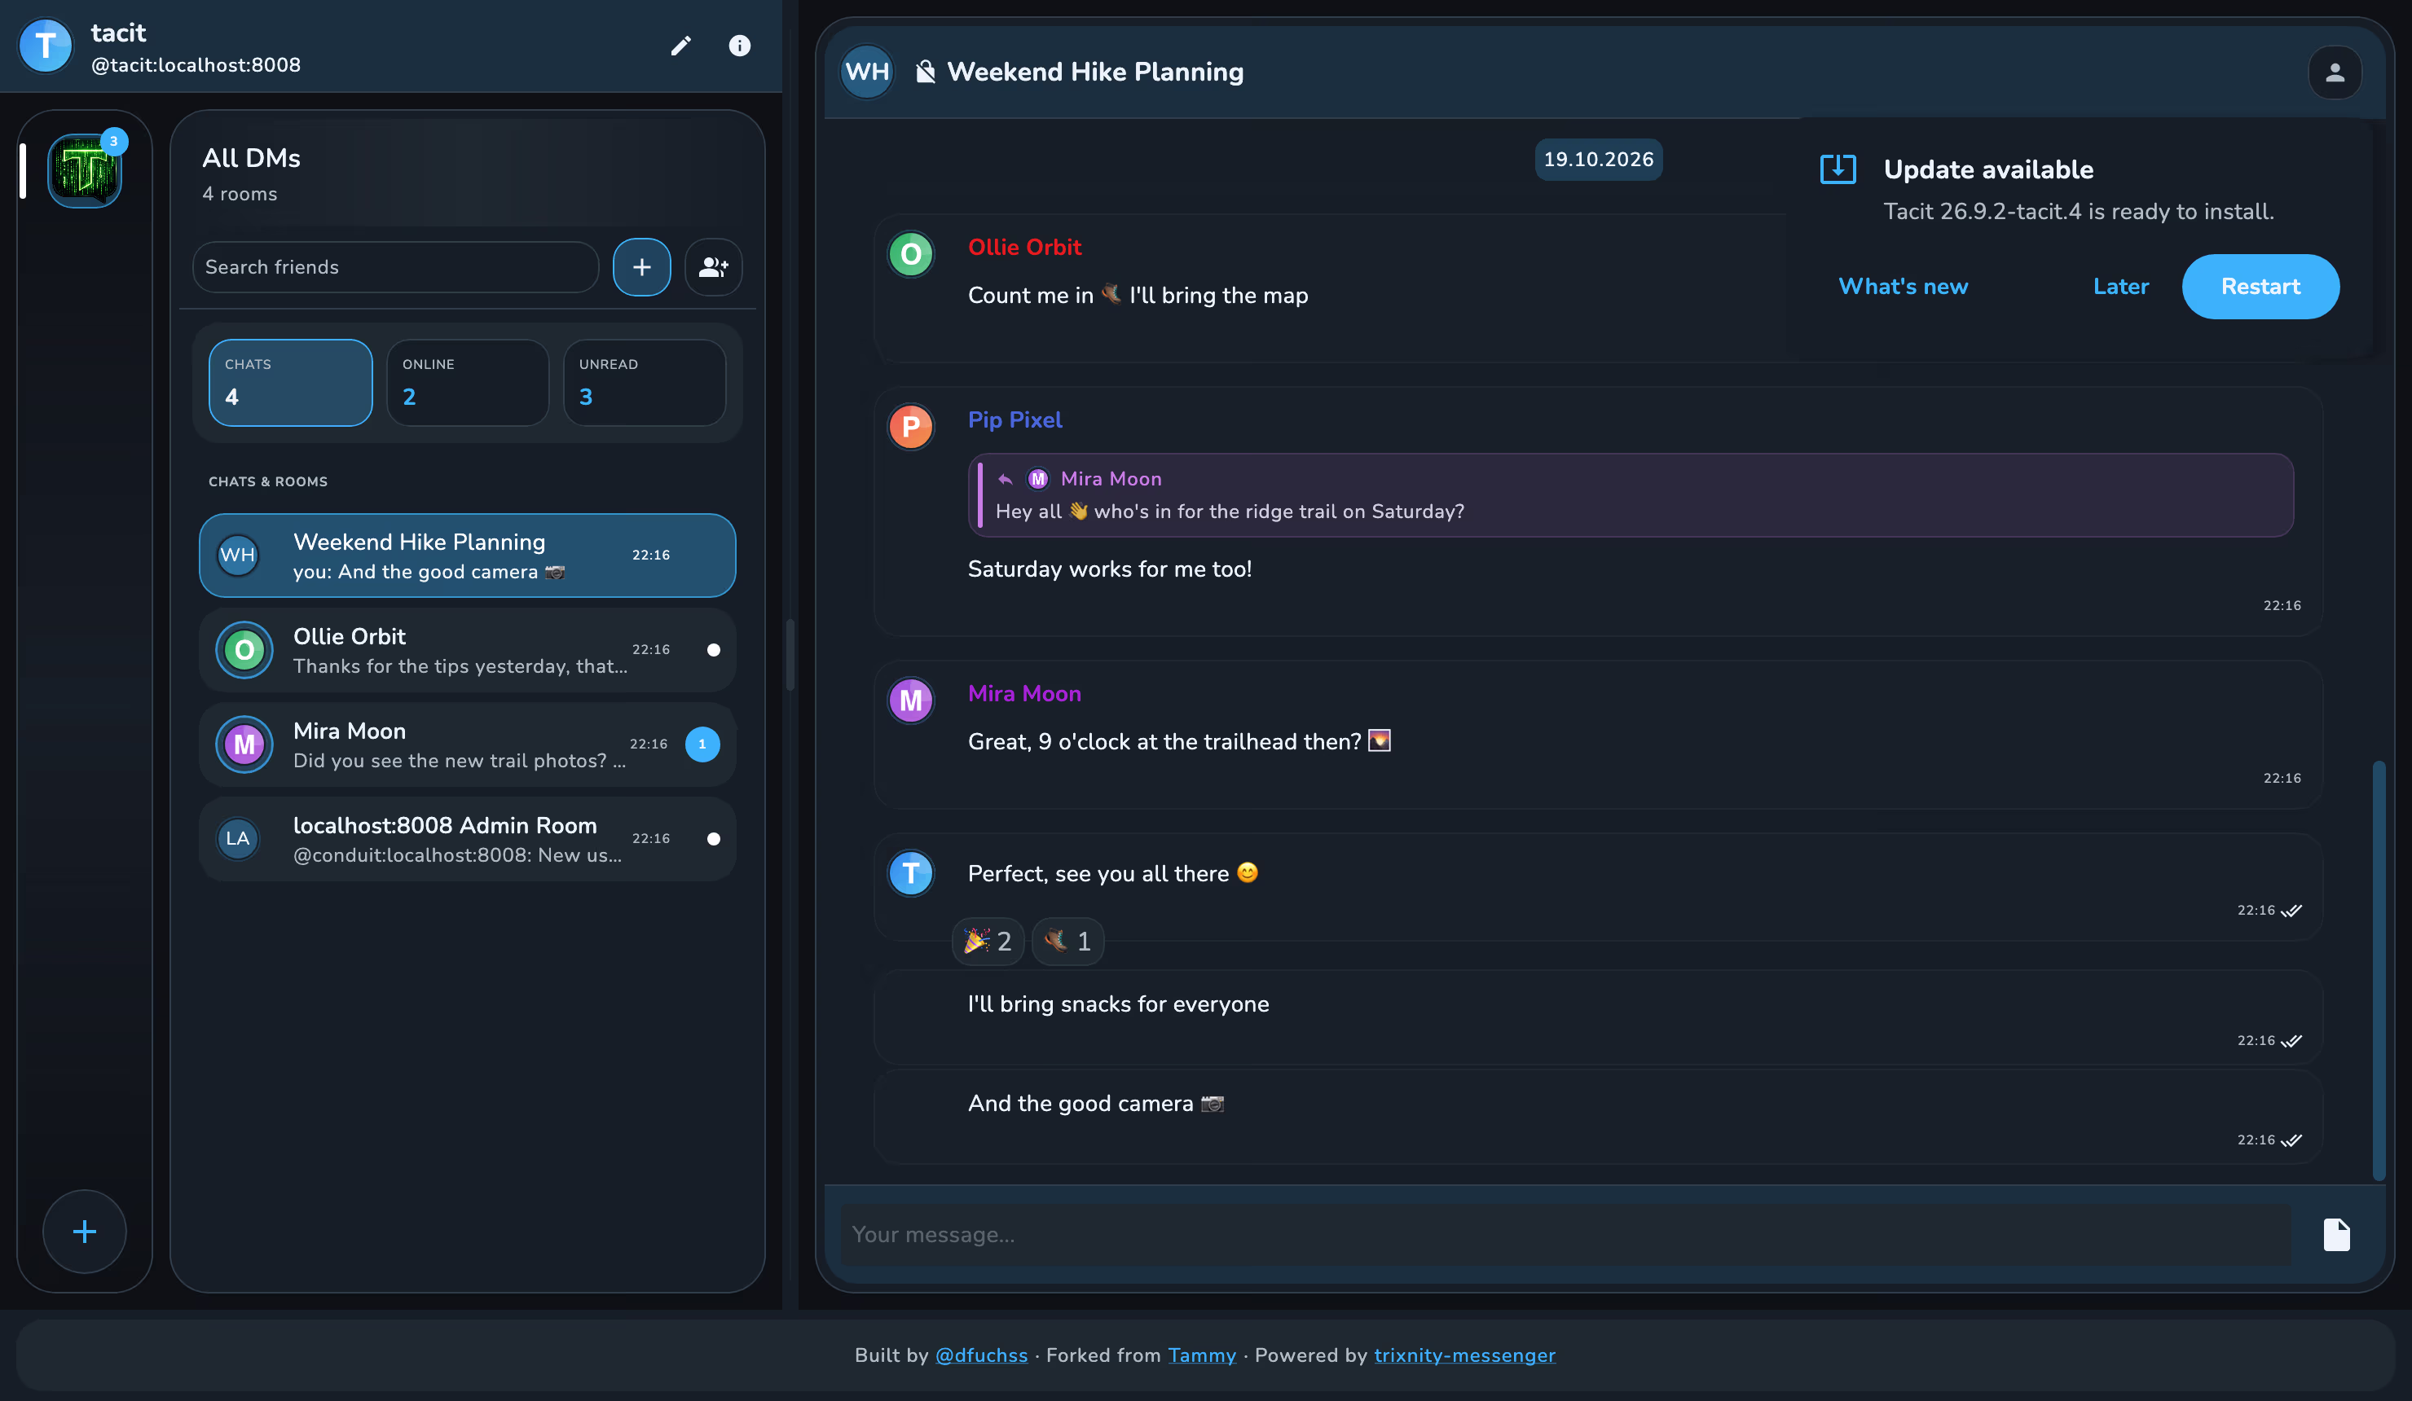
Task: Click the Your message input field
Action: (x=1566, y=1235)
